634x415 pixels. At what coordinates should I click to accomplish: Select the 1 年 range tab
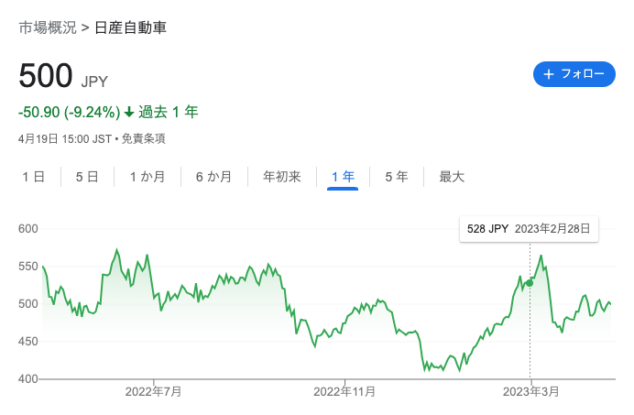pos(343,177)
